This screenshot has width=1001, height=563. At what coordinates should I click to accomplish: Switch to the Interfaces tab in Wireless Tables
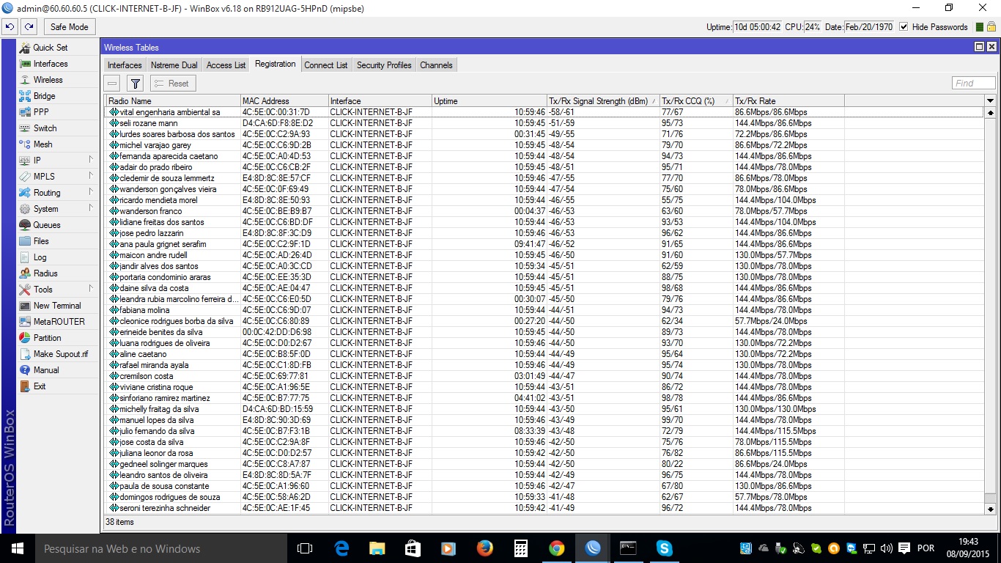tap(125, 65)
